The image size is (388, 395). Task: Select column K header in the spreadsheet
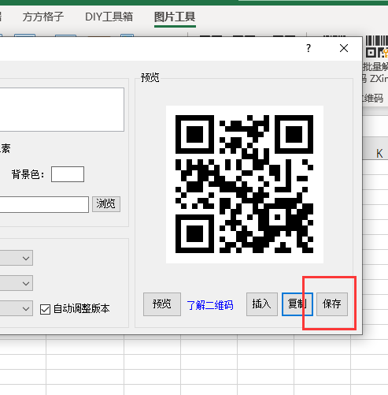379,154
